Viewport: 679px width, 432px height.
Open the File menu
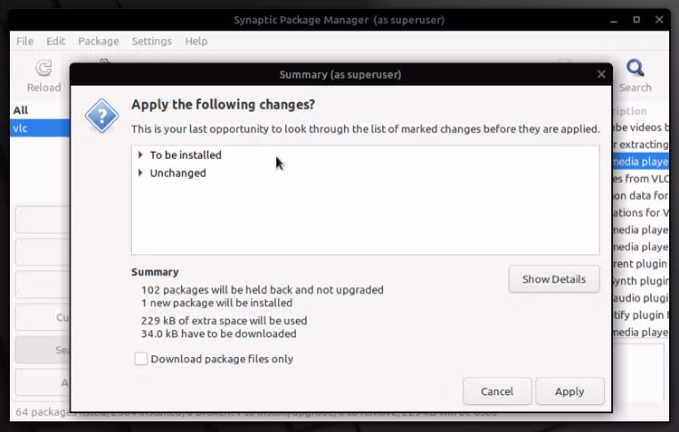point(24,41)
